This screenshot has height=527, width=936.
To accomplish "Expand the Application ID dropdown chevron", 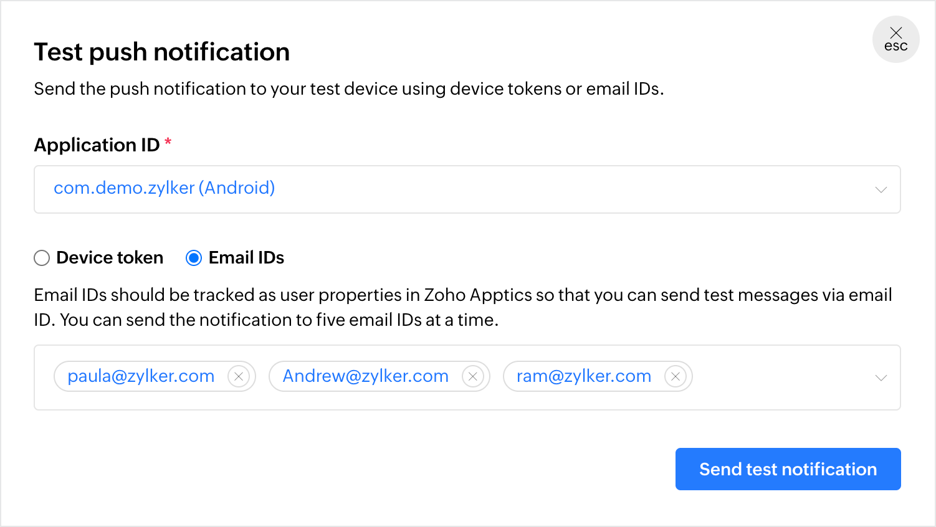I will click(881, 189).
